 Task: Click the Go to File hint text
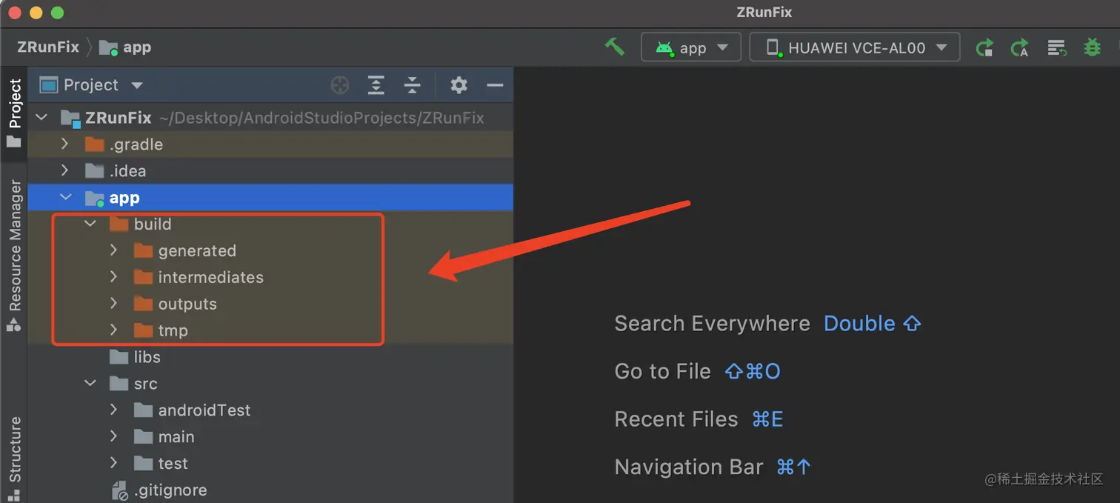[662, 371]
